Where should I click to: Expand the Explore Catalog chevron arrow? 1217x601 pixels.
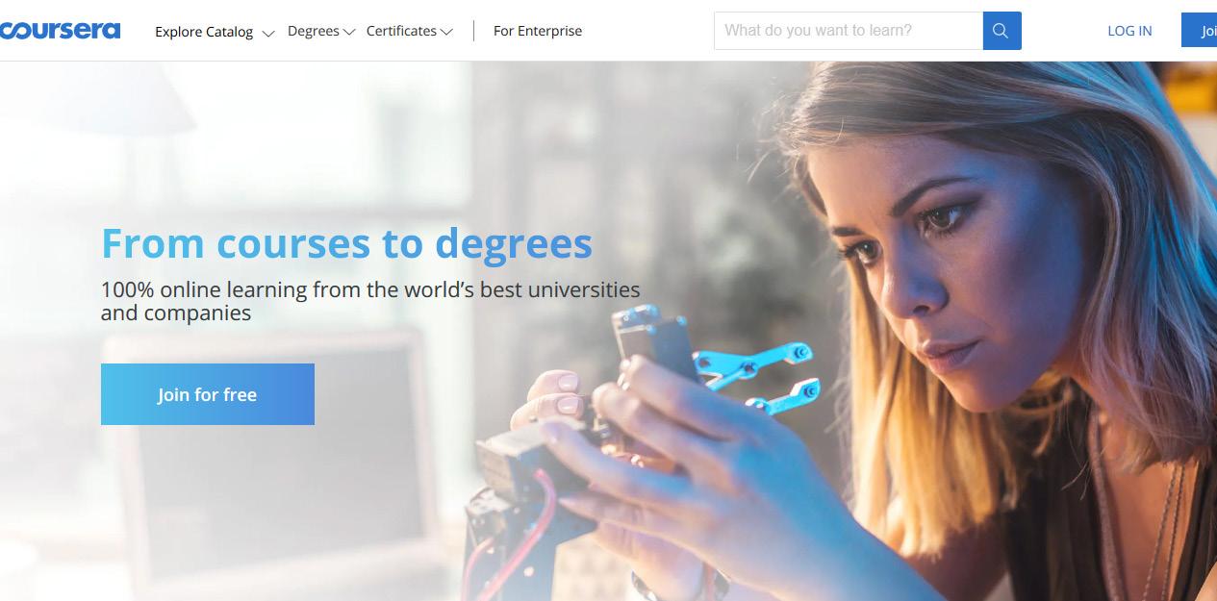(x=267, y=33)
